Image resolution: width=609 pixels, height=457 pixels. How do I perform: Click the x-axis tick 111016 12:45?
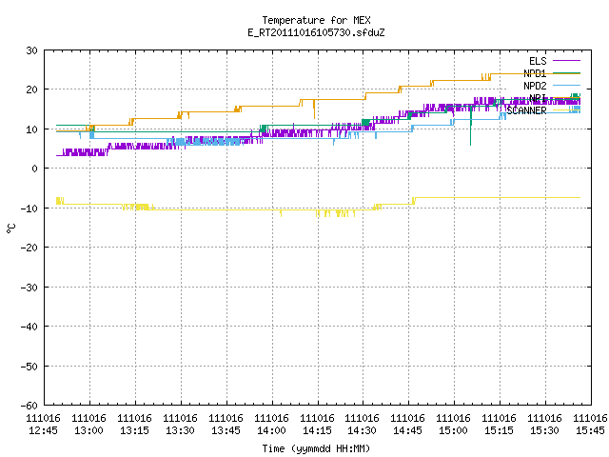[x=44, y=425]
